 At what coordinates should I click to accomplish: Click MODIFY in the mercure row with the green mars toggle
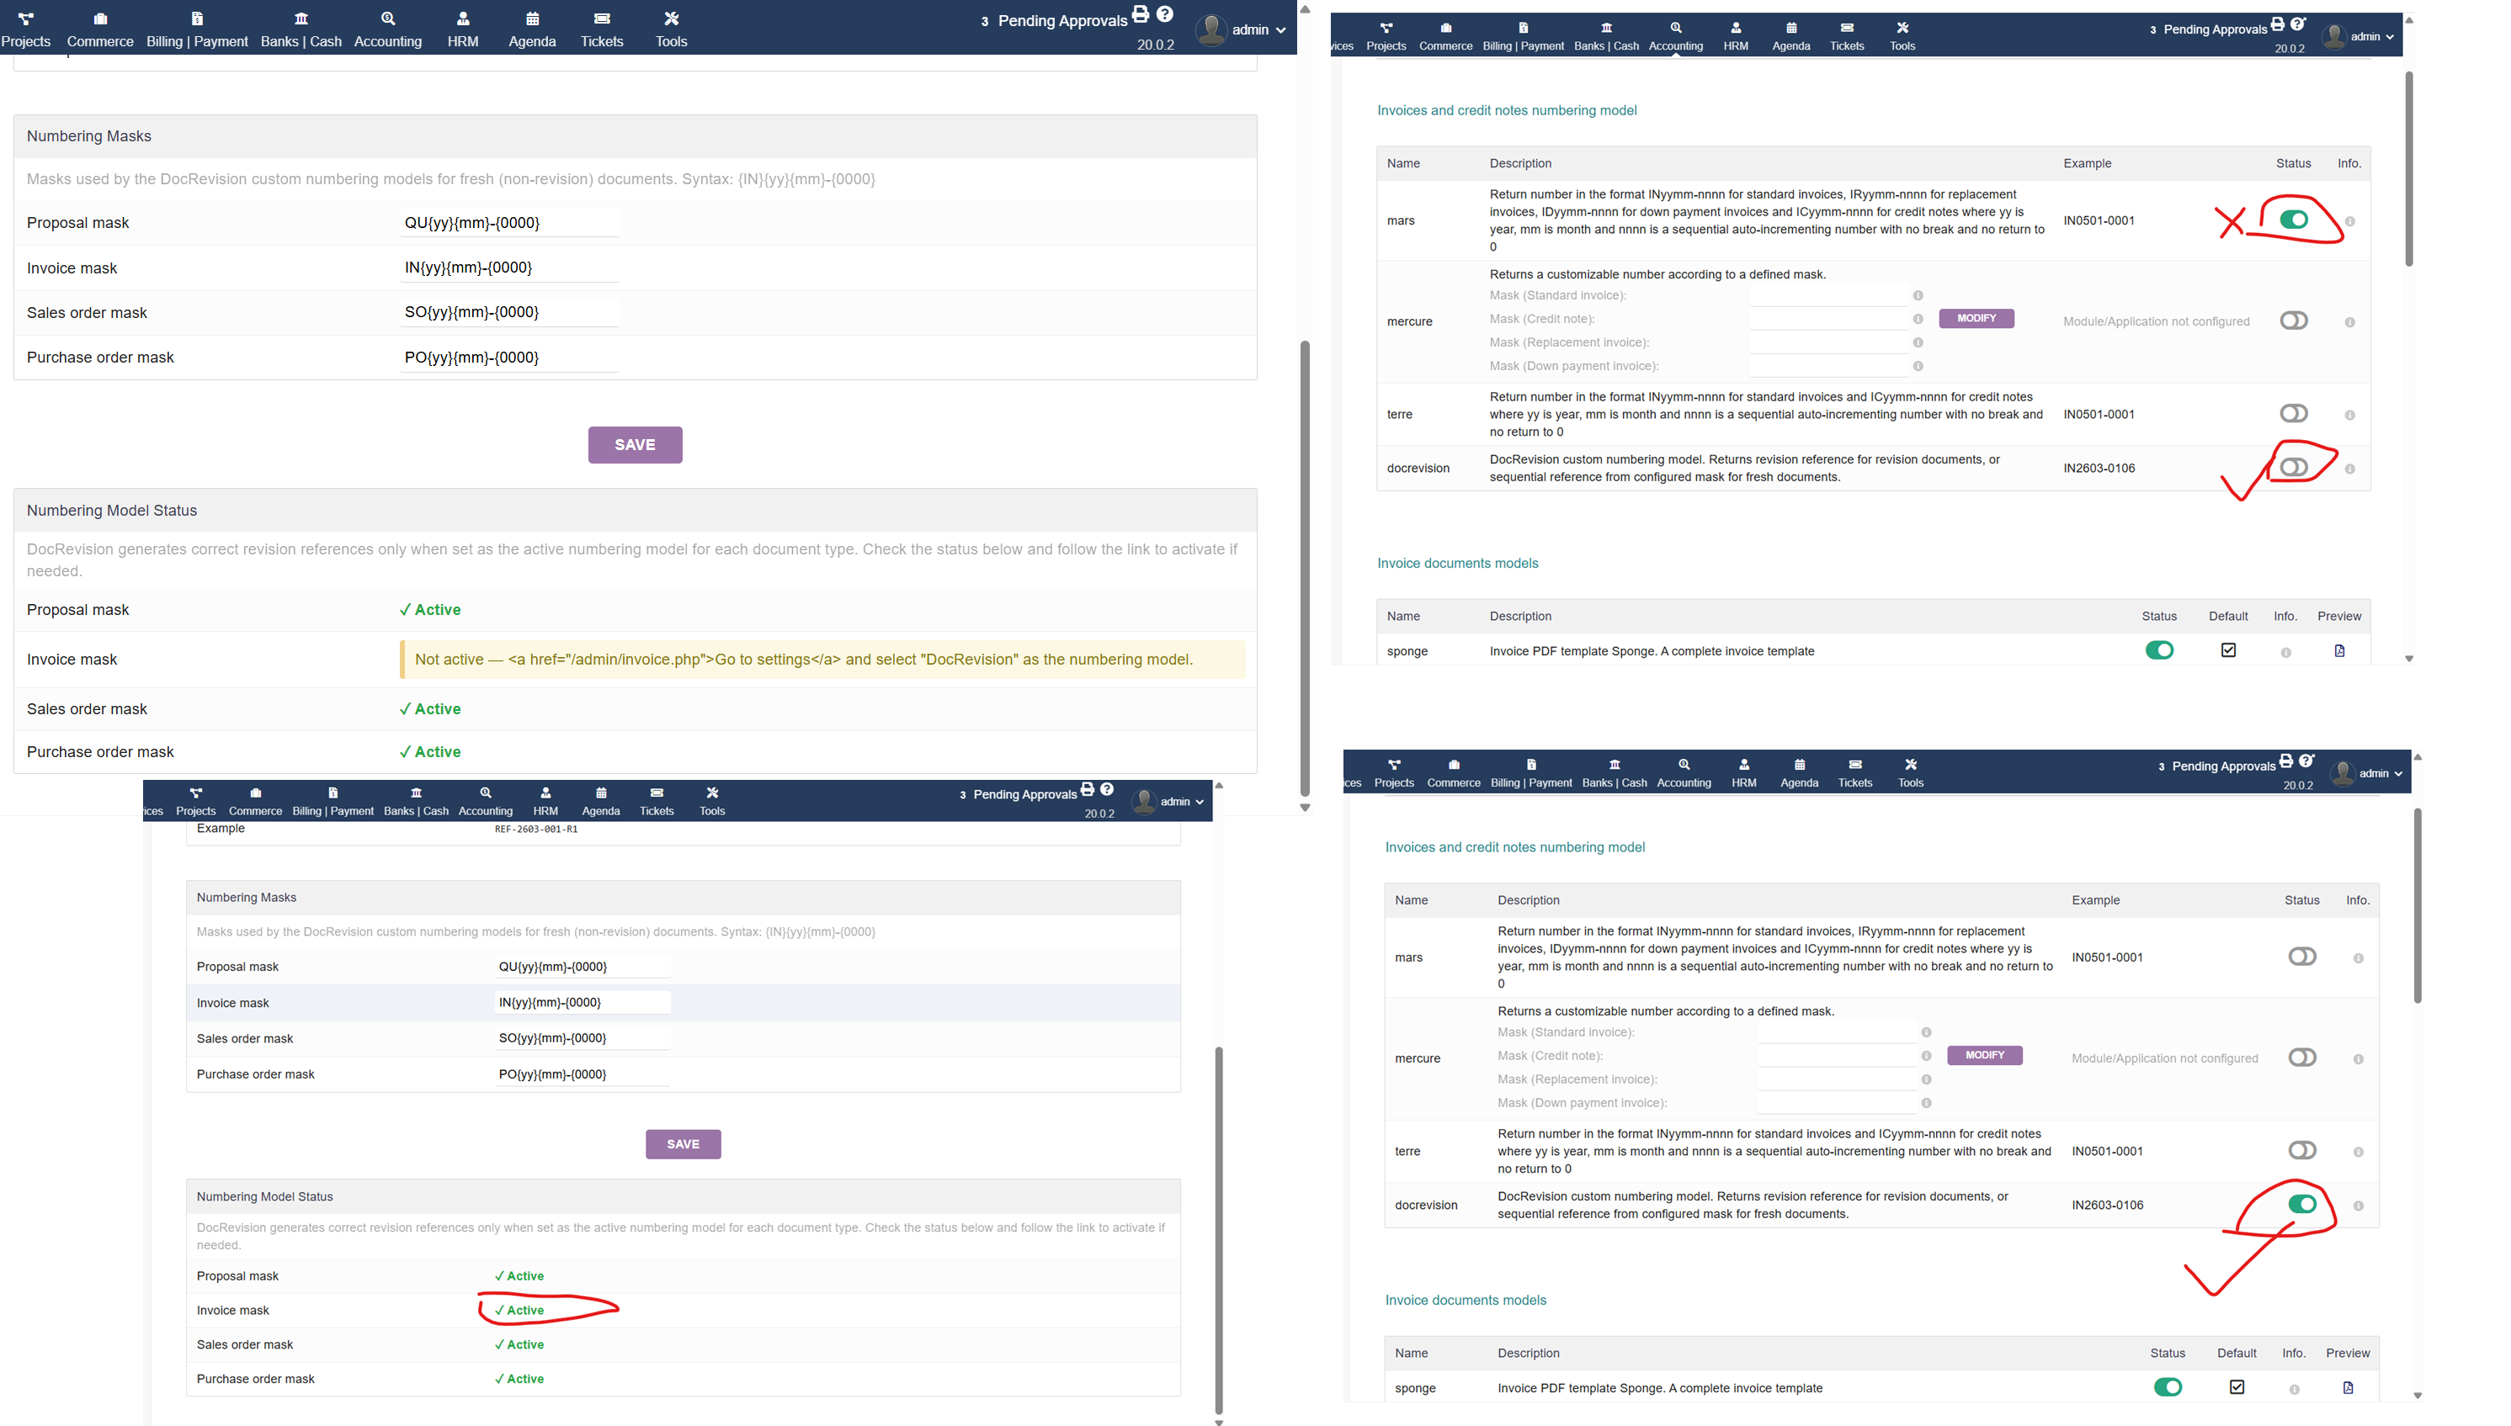pyautogui.click(x=1976, y=318)
